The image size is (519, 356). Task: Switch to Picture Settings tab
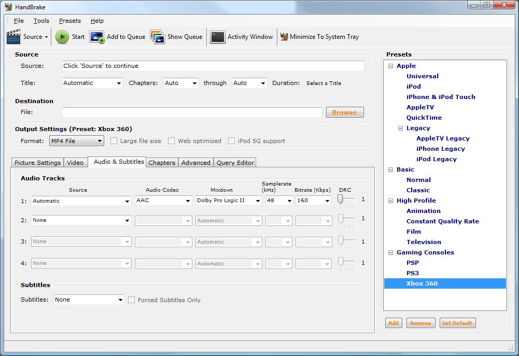[x=37, y=162]
